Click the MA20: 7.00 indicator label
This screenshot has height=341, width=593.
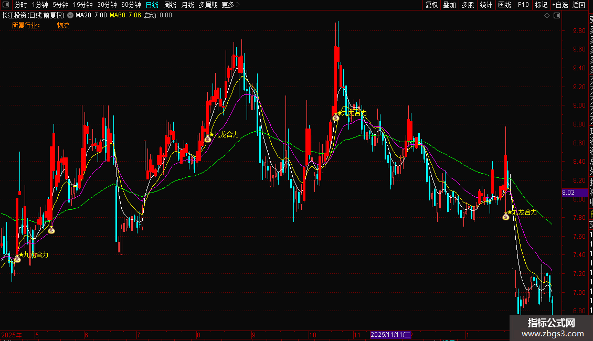(91, 16)
